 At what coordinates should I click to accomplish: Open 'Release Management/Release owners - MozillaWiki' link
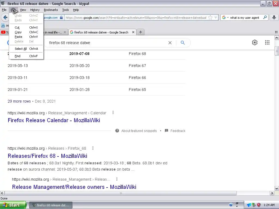tap(74, 187)
